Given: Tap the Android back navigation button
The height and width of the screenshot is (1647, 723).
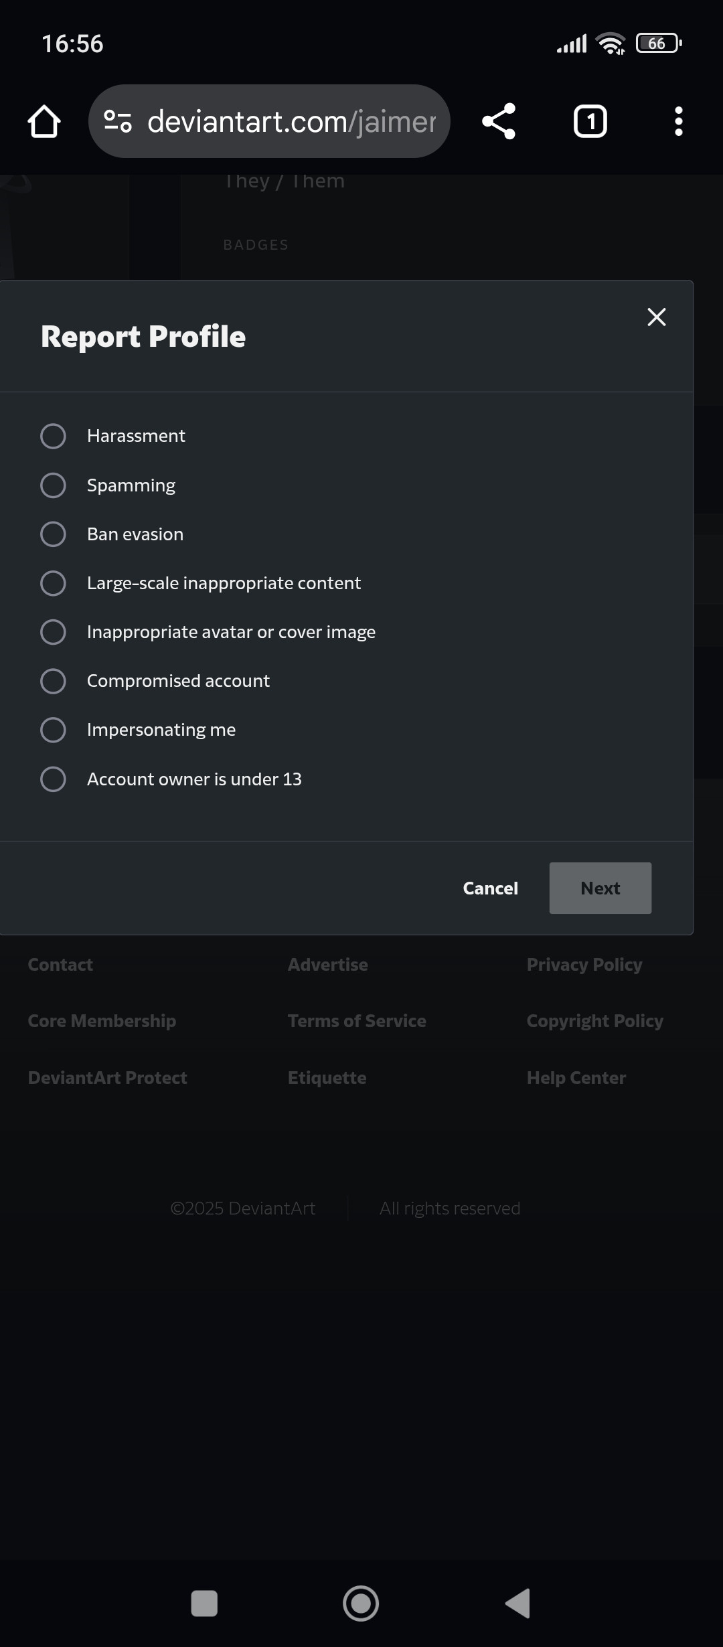Looking at the screenshot, I should tap(518, 1603).
